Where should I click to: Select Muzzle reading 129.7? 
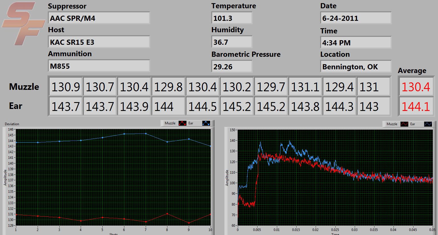point(271,87)
